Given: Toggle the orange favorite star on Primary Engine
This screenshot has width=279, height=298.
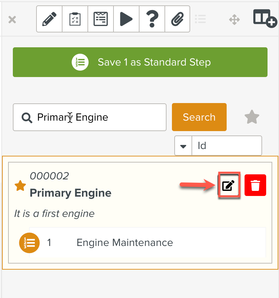Looking at the screenshot, I should click(x=20, y=185).
